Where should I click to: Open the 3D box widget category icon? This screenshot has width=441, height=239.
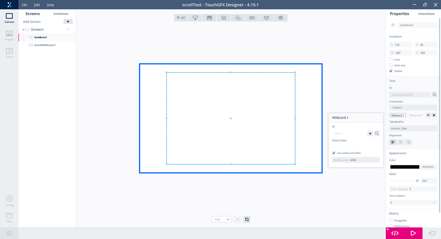tap(266, 18)
